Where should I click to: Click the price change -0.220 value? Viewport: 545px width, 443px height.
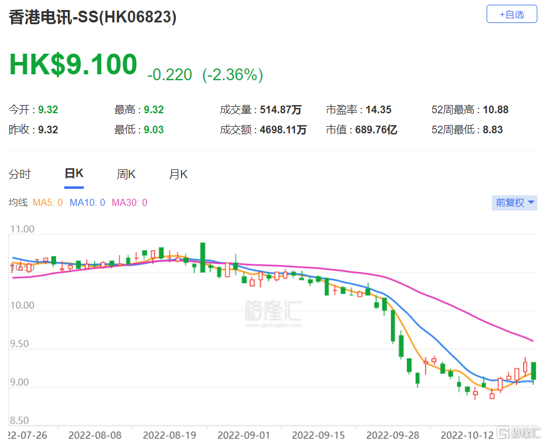click(x=169, y=74)
